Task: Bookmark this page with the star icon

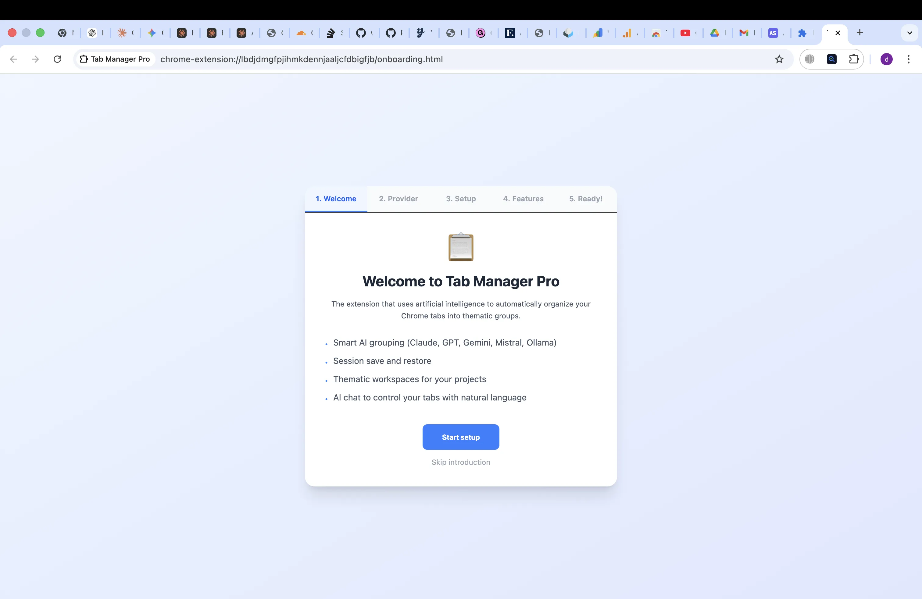Action: click(779, 59)
